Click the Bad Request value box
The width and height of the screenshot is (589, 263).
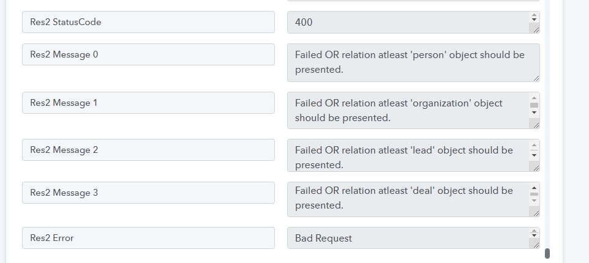[x=413, y=238]
